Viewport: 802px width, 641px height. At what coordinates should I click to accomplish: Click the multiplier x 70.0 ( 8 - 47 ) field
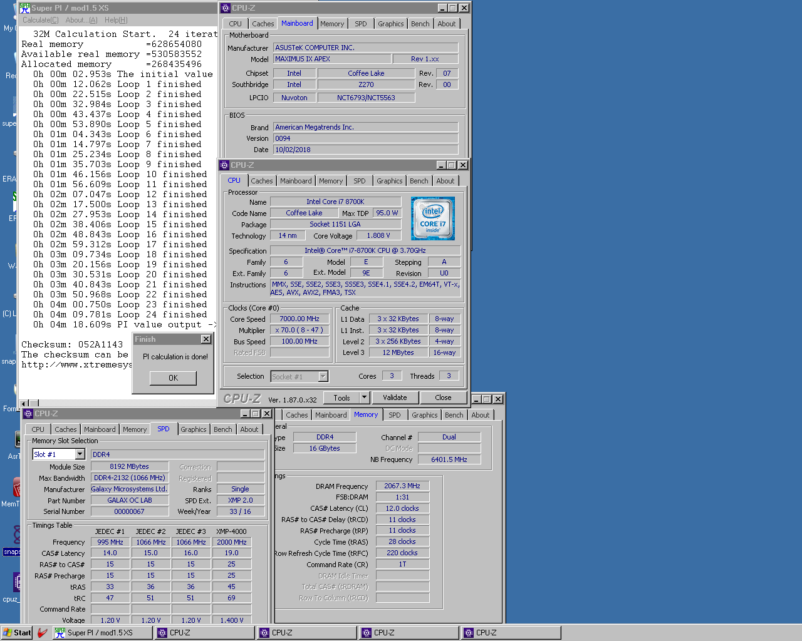299,330
